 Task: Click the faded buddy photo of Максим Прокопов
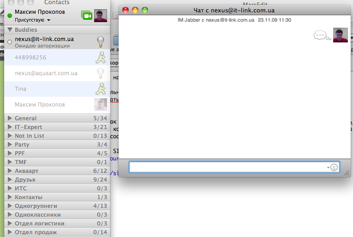point(101,105)
